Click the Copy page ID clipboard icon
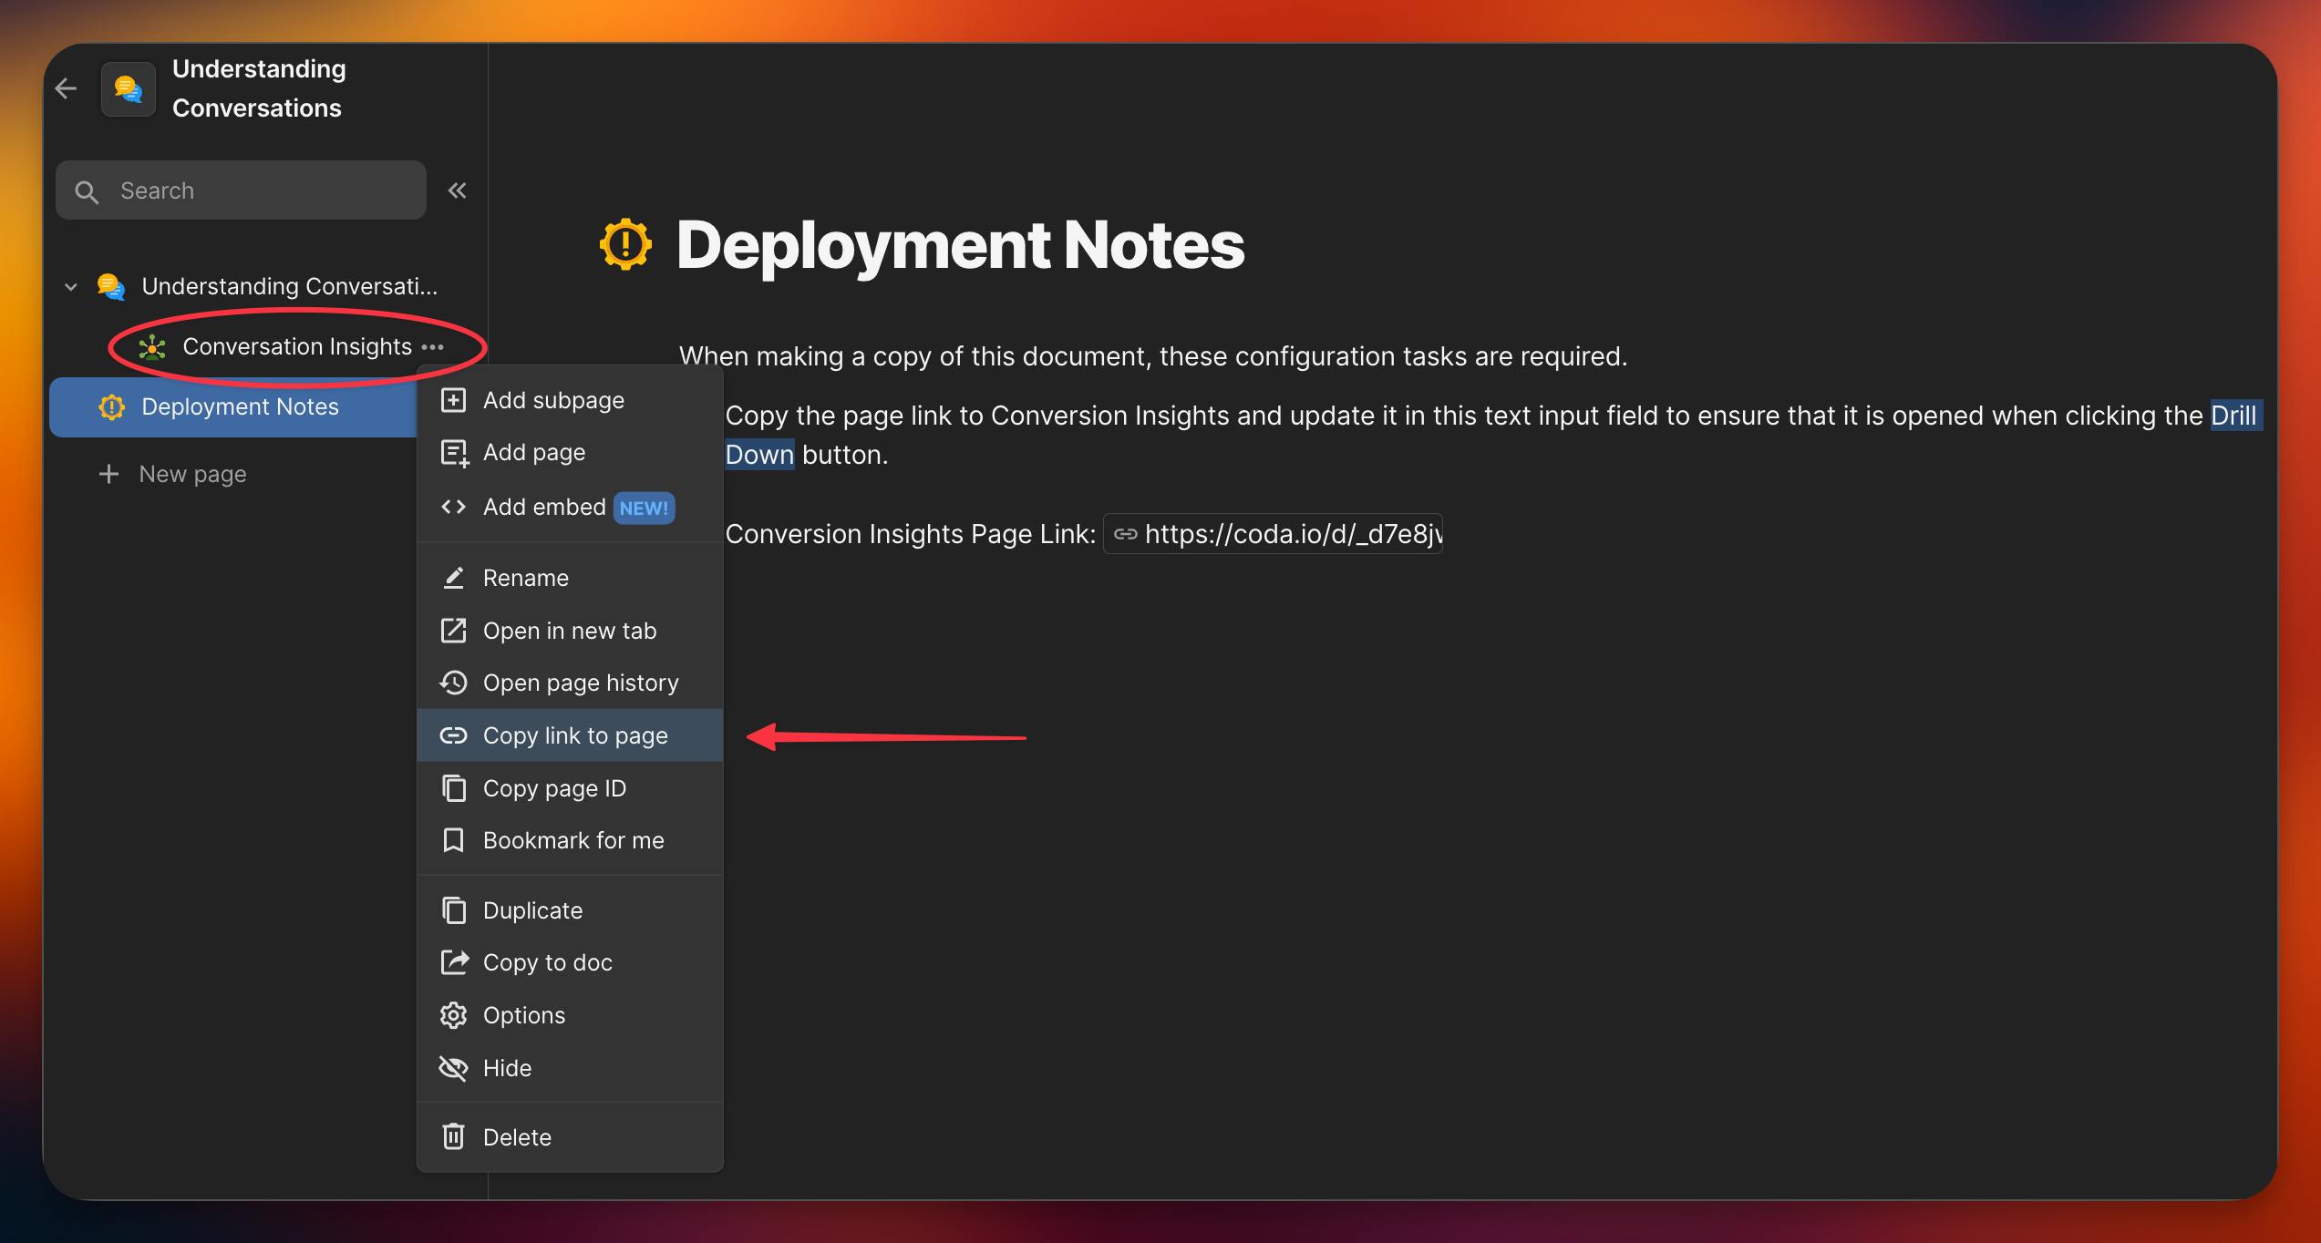 (x=453, y=788)
